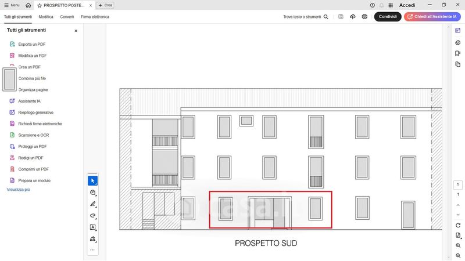The height and width of the screenshot is (261, 465).
Task: Open more tools via three dots
Action: pyautogui.click(x=92, y=250)
